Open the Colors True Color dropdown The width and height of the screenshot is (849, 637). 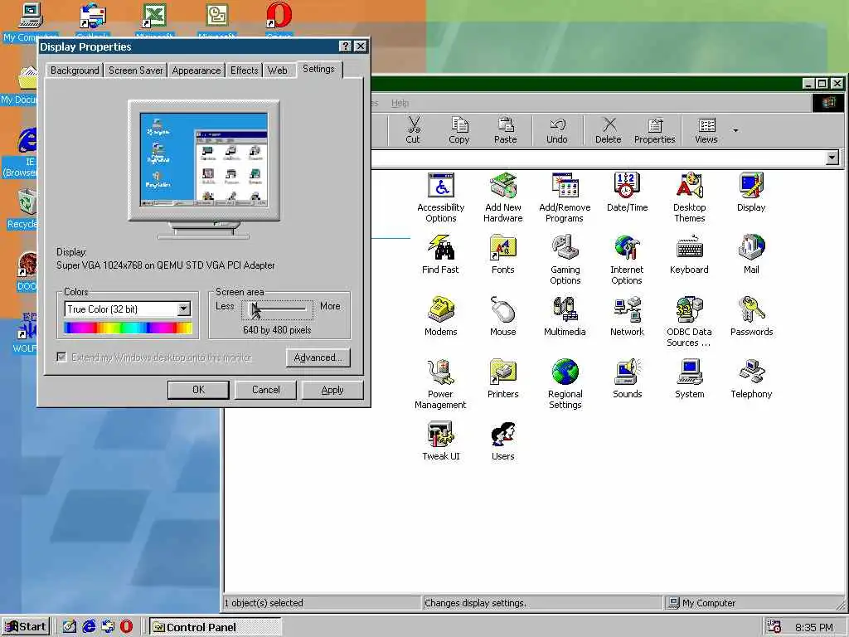tap(184, 309)
